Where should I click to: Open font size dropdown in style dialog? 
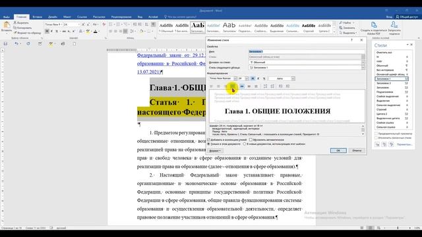(247, 78)
